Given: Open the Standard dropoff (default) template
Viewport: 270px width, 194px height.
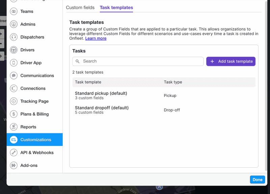Looking at the screenshot, I should (x=102, y=108).
